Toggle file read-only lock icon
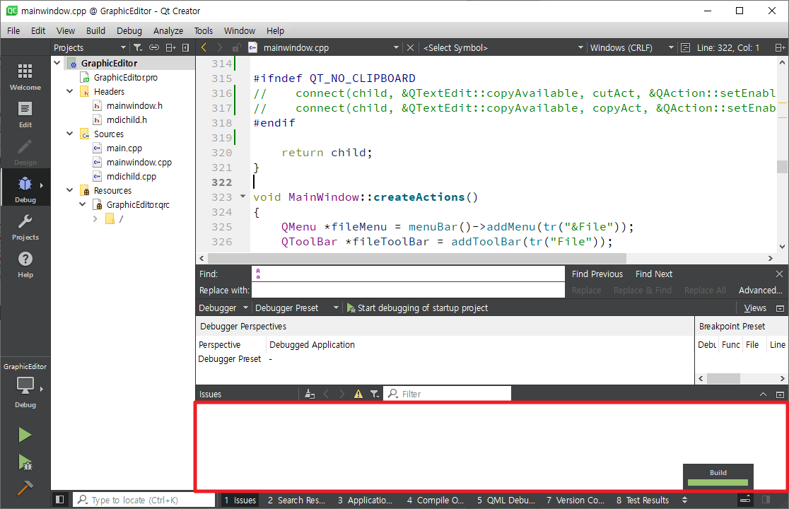This screenshot has height=509, width=789. (235, 47)
